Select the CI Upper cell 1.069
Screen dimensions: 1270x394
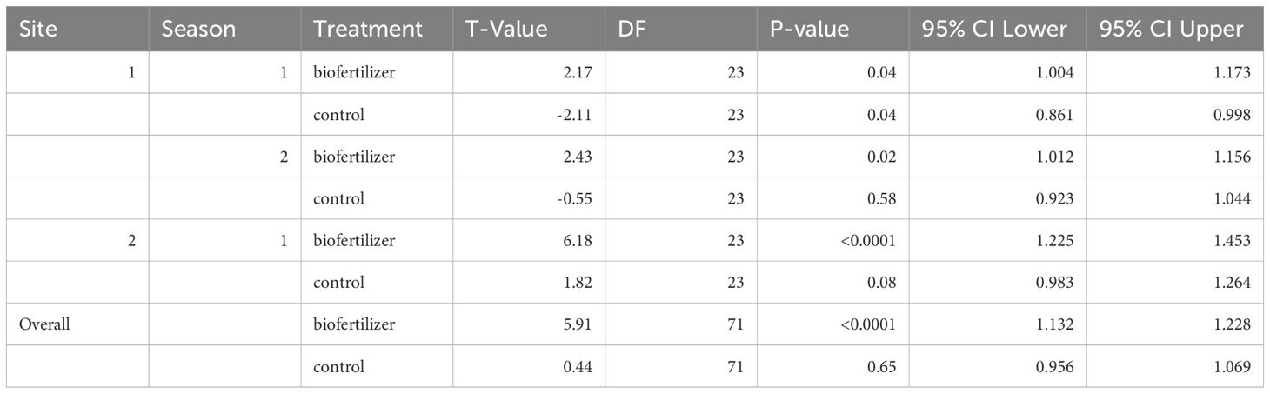1235,366
